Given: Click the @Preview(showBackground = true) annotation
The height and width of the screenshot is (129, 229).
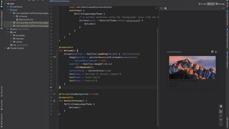Looking at the screenshot, I should tap(79, 94).
